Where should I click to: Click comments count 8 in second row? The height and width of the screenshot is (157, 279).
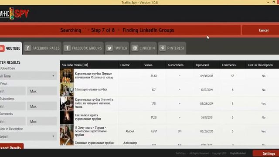232,90
